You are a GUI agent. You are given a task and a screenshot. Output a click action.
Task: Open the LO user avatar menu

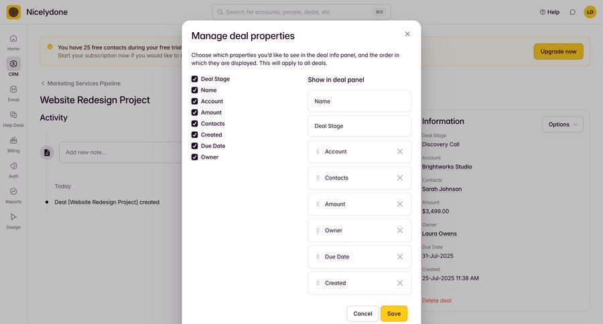[590, 12]
